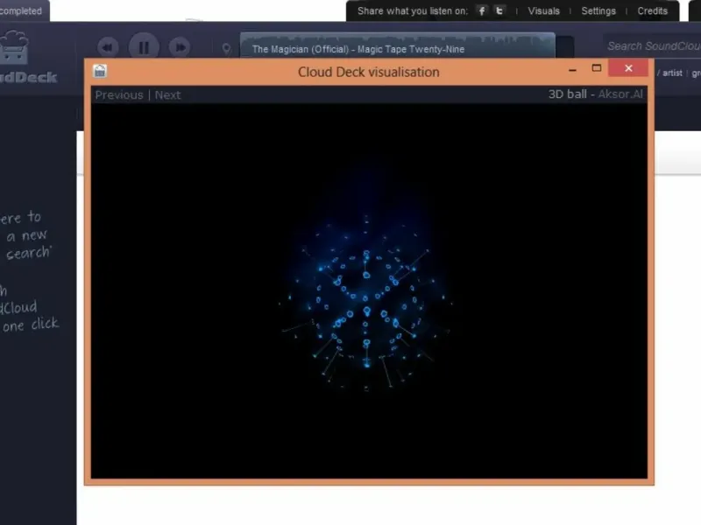Image resolution: width=701 pixels, height=525 pixels.
Task: Seek within the Magic Tape Twenty-Nine waveform
Action: tap(398, 45)
